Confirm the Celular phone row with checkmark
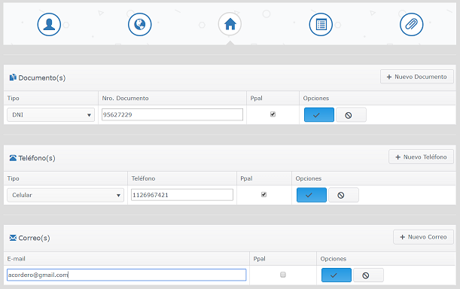The height and width of the screenshot is (289, 460). (x=311, y=195)
